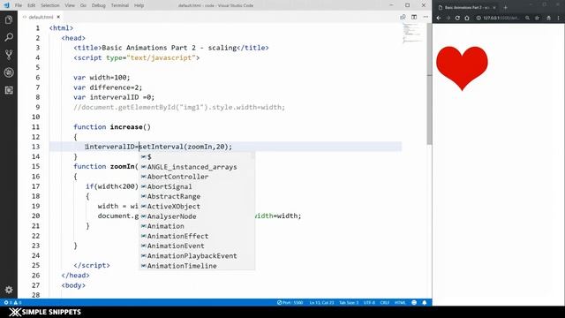Viewport: 565px width, 318px height.
Task: Click the Ln 13 cursor position status item
Action: point(321,302)
